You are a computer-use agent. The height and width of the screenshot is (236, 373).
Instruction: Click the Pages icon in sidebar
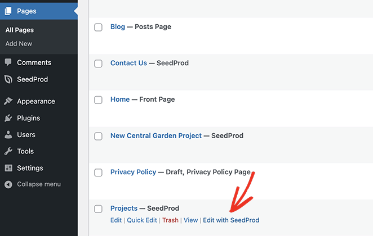[x=8, y=11]
